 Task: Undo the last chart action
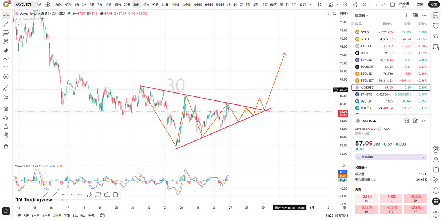pos(375,4)
